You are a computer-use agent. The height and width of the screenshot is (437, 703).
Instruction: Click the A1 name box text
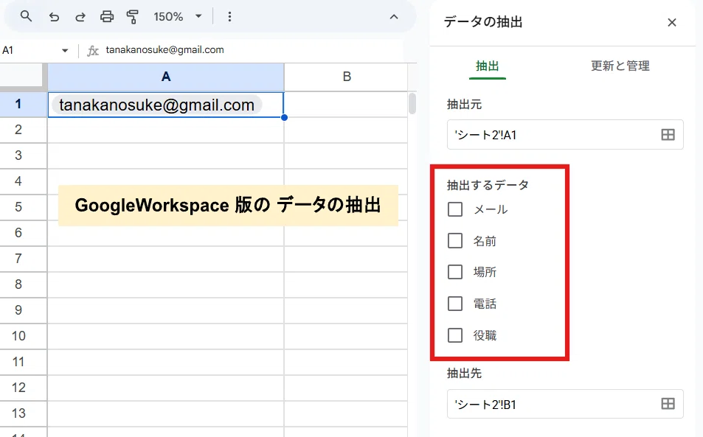pos(8,50)
